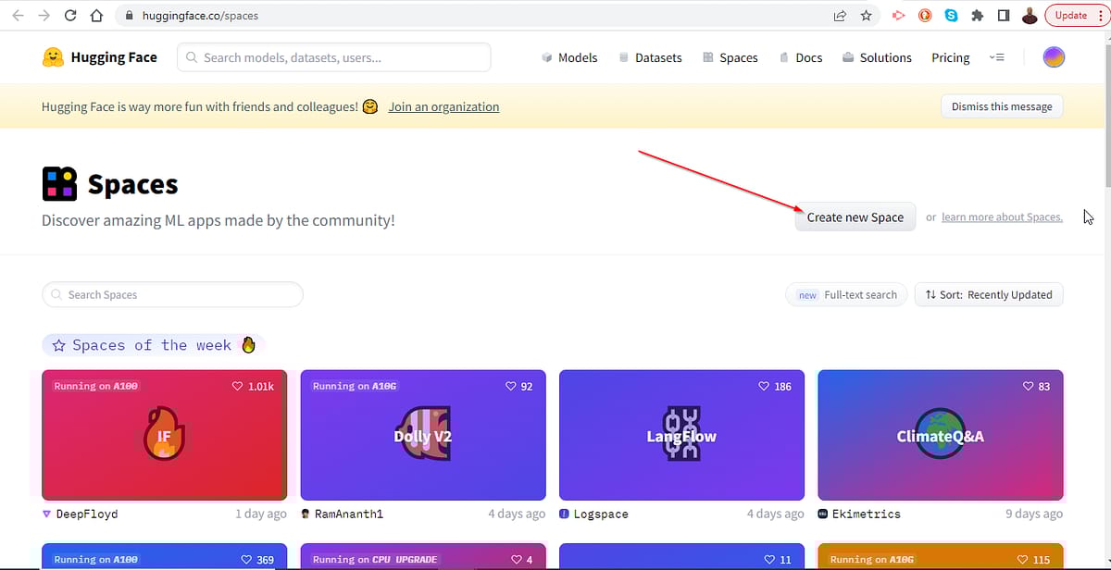Like the LangFlow space heart icon
This screenshot has width=1111, height=570.
[764, 386]
